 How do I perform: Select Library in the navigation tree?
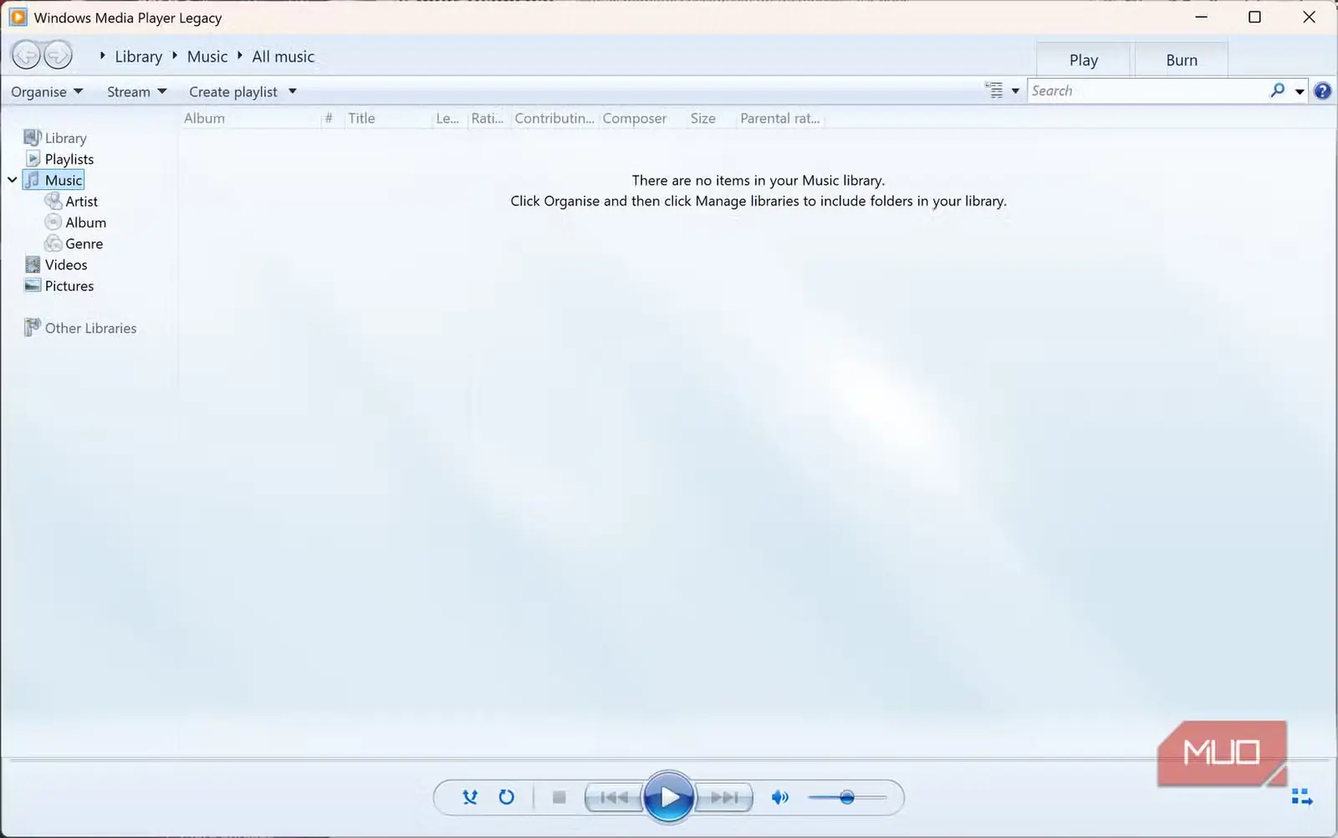pyautogui.click(x=55, y=138)
